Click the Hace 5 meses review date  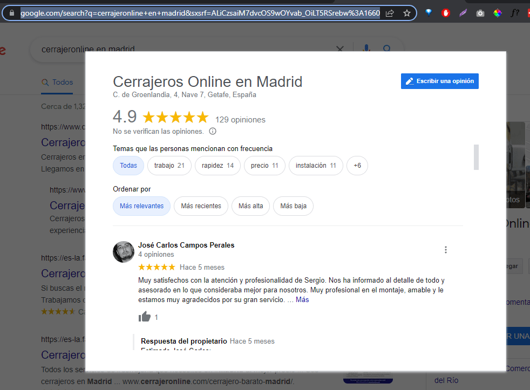202,268
